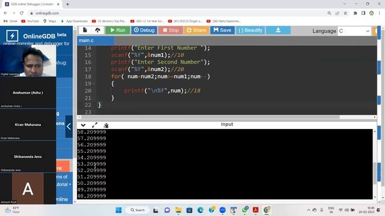
Task: Zoom the page with magnifier icon
Action: pyautogui.click(x=329, y=13)
